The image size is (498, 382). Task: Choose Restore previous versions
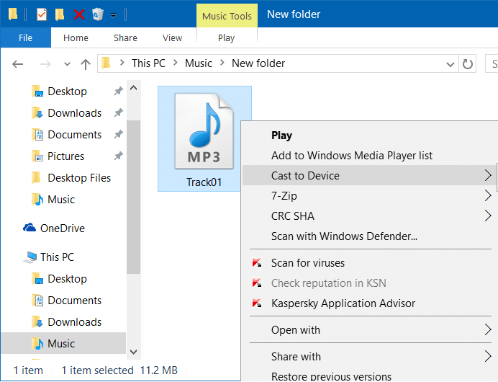coord(370,376)
